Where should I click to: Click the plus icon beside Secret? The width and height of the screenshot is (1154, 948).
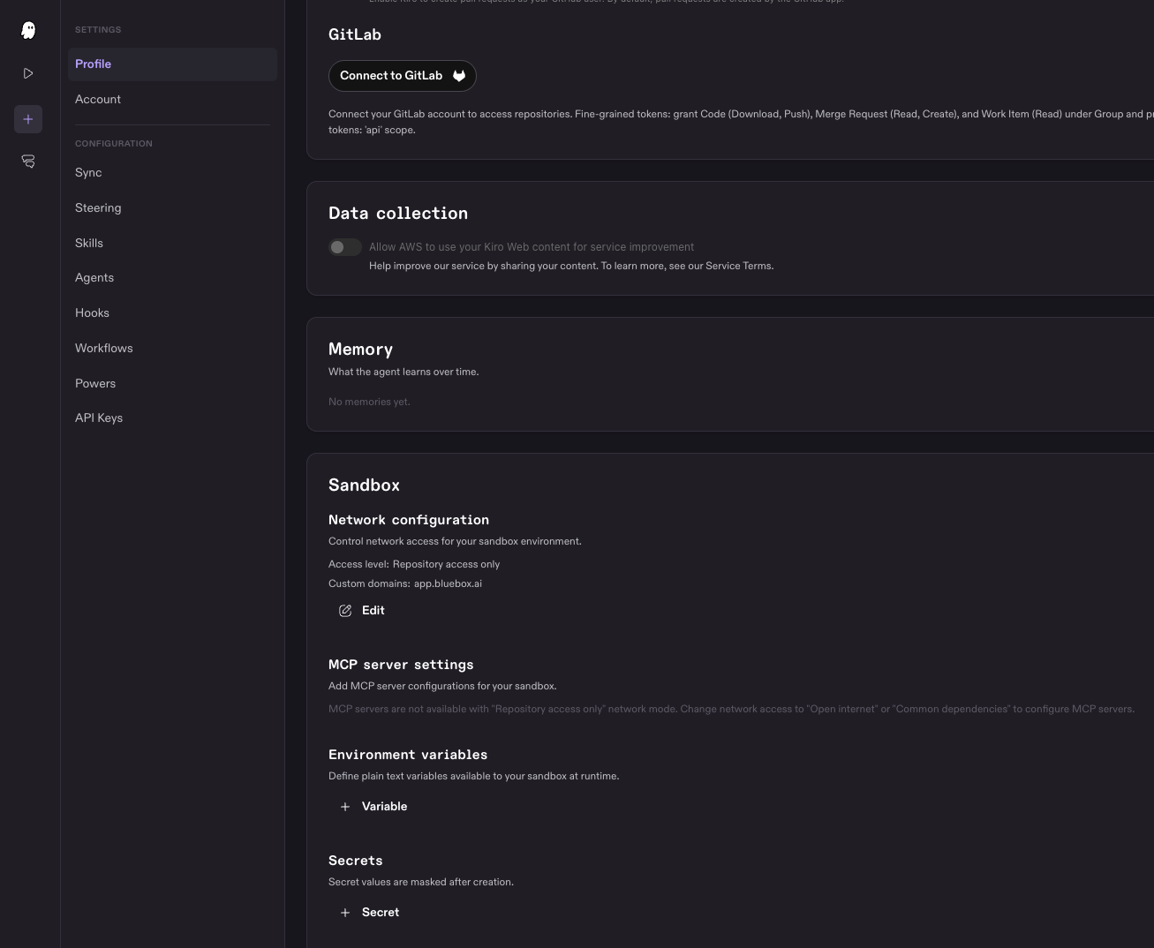click(x=345, y=913)
